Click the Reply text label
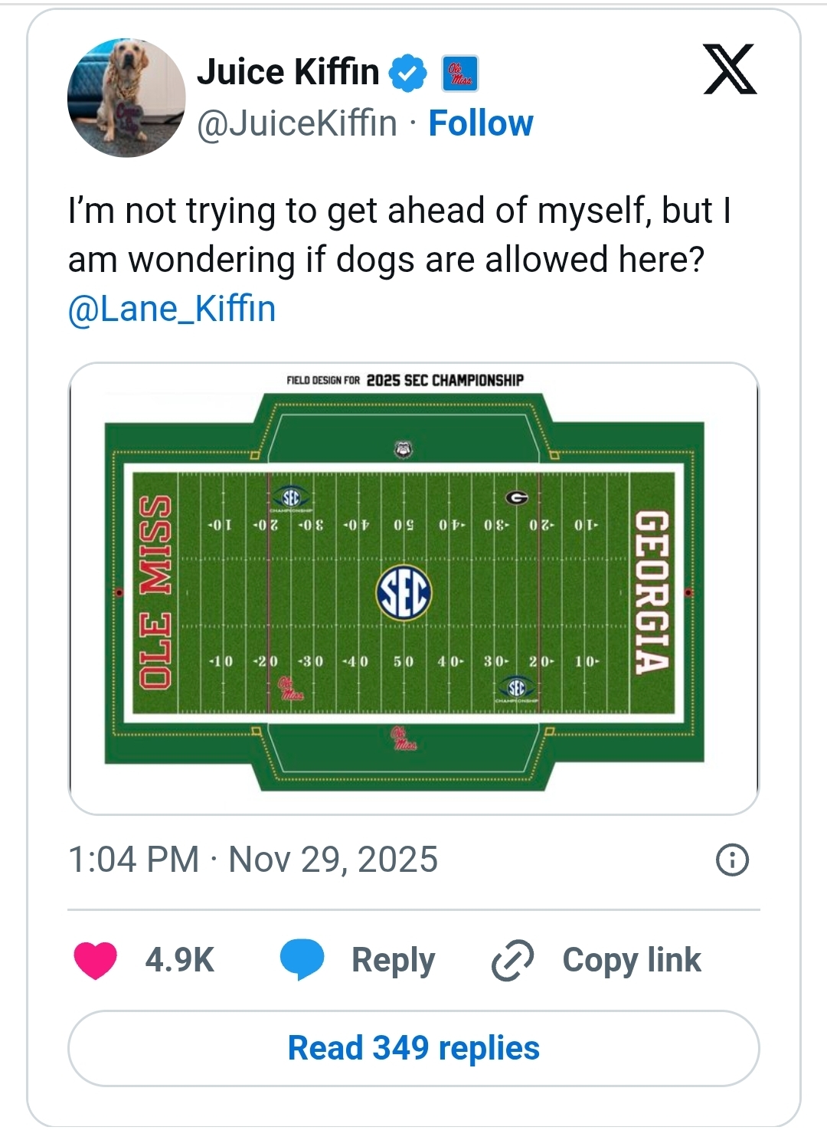 pos(393,960)
